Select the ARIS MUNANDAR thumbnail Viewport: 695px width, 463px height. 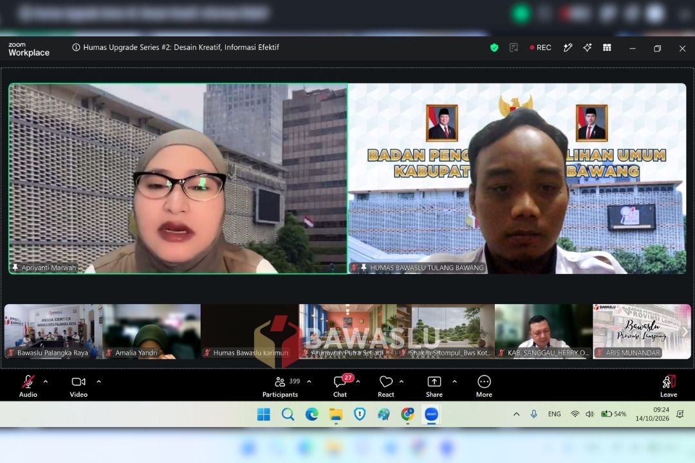642,331
